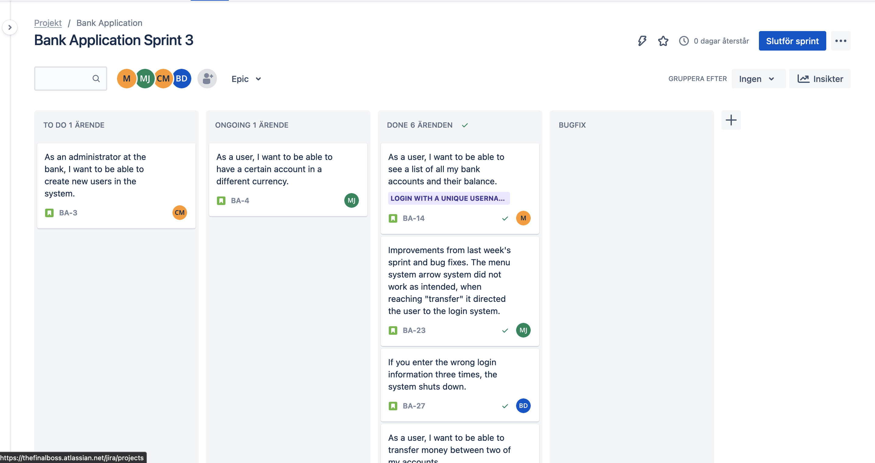The image size is (875, 463).
Task: Open the transfer money between accounts card
Action: click(460, 444)
